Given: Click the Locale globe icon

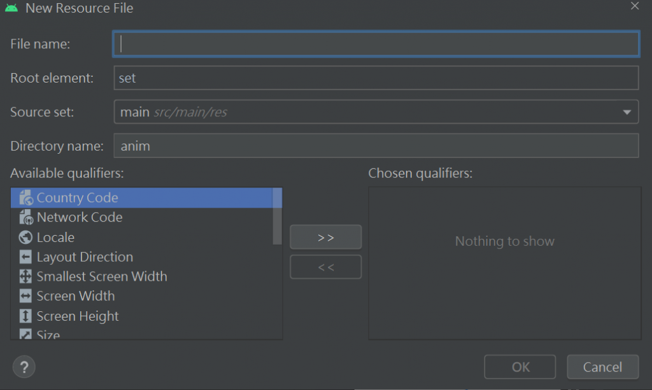Looking at the screenshot, I should pos(25,238).
